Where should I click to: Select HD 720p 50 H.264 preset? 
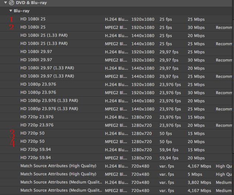33,133
